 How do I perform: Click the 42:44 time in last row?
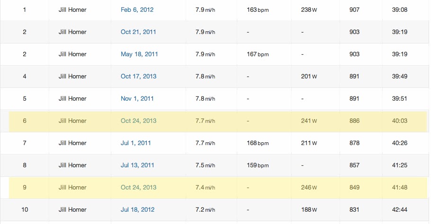point(399,210)
